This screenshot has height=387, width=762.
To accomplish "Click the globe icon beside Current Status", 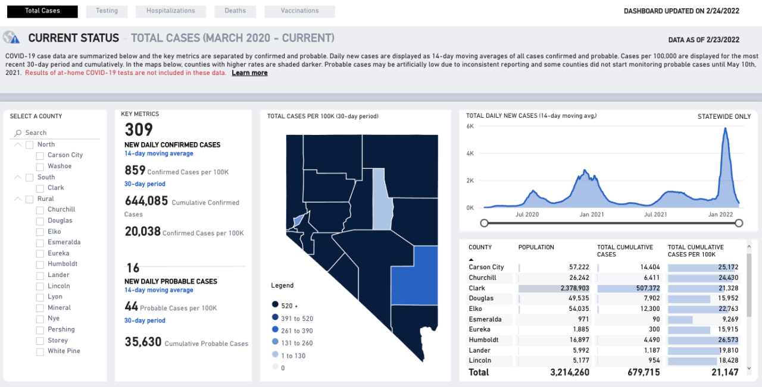I will (11, 37).
